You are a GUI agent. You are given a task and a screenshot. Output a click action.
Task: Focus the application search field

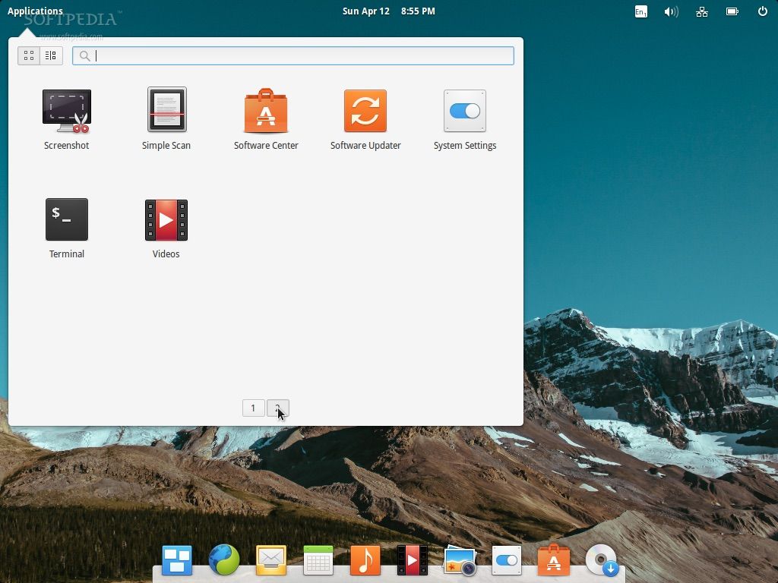click(x=293, y=55)
